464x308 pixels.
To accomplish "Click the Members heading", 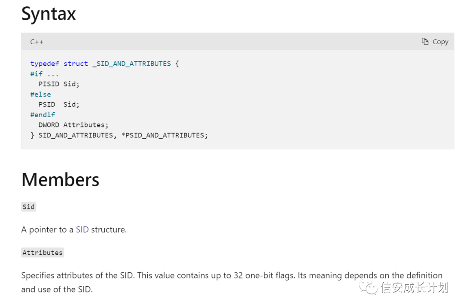I will coord(61,180).
